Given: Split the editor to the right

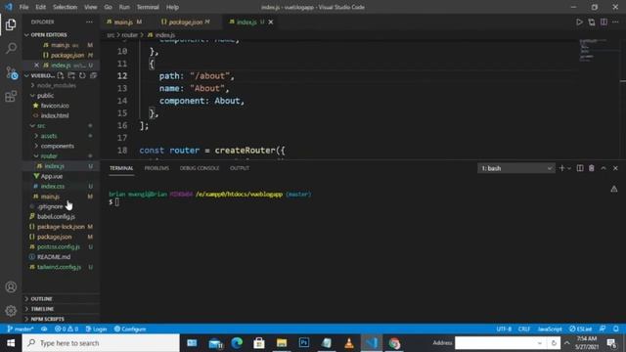Looking at the screenshot, I should (x=604, y=22).
